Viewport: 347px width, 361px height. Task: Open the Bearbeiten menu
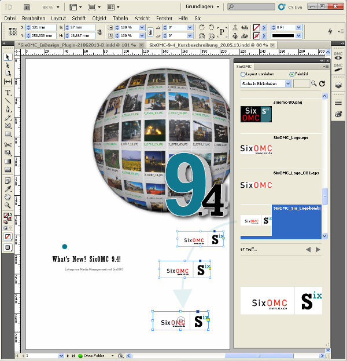[34, 19]
